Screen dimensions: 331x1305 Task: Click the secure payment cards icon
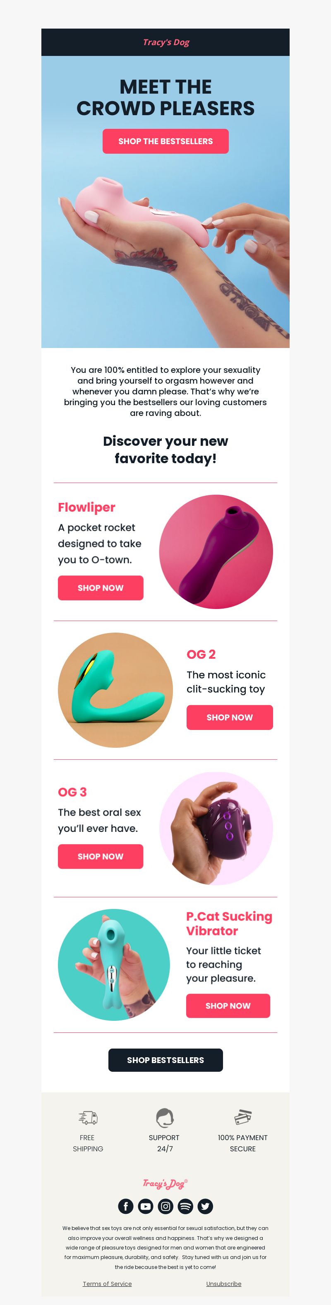243,1117
